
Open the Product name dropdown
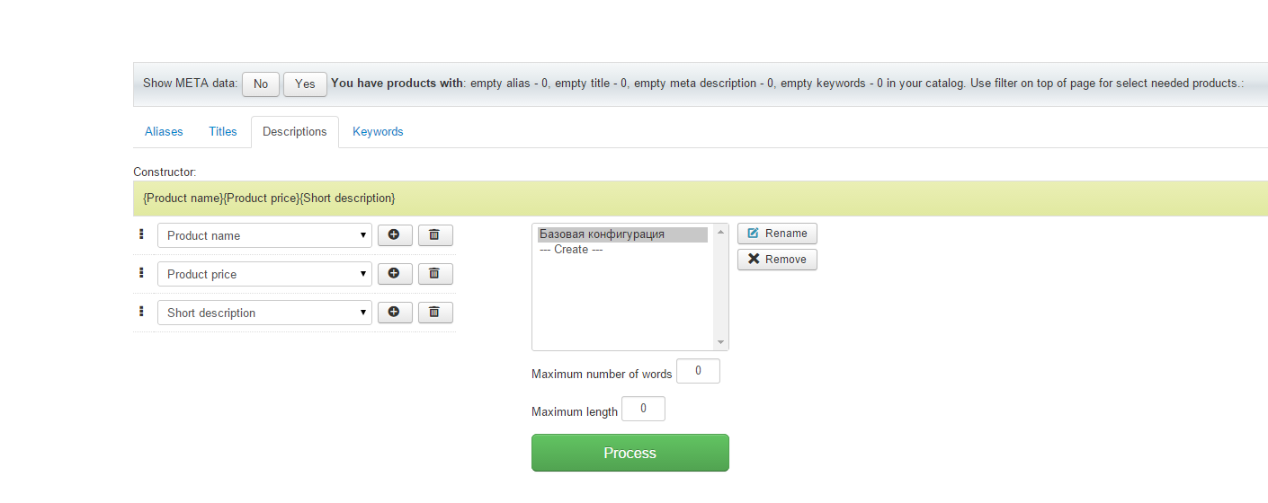pyautogui.click(x=264, y=235)
